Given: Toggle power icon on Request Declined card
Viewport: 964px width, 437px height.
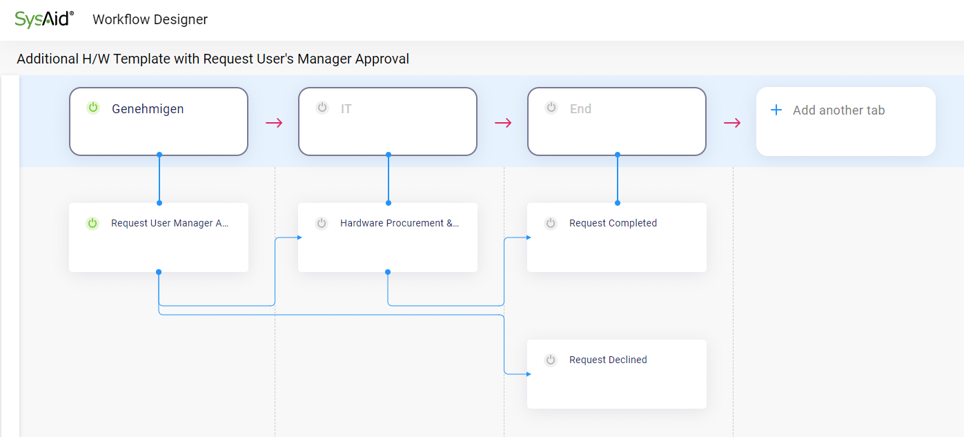Looking at the screenshot, I should pos(551,360).
